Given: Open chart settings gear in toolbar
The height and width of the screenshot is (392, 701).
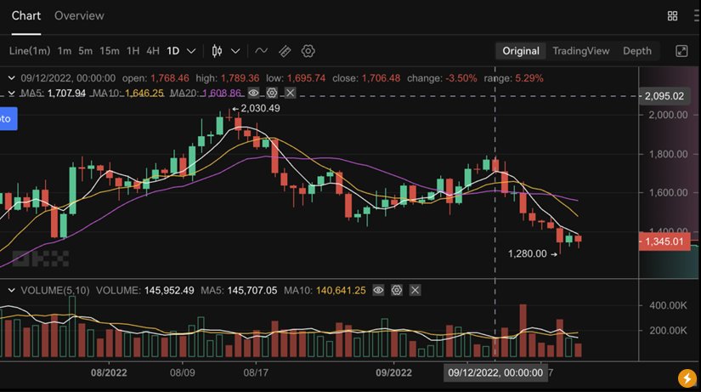Looking at the screenshot, I should pyautogui.click(x=308, y=51).
